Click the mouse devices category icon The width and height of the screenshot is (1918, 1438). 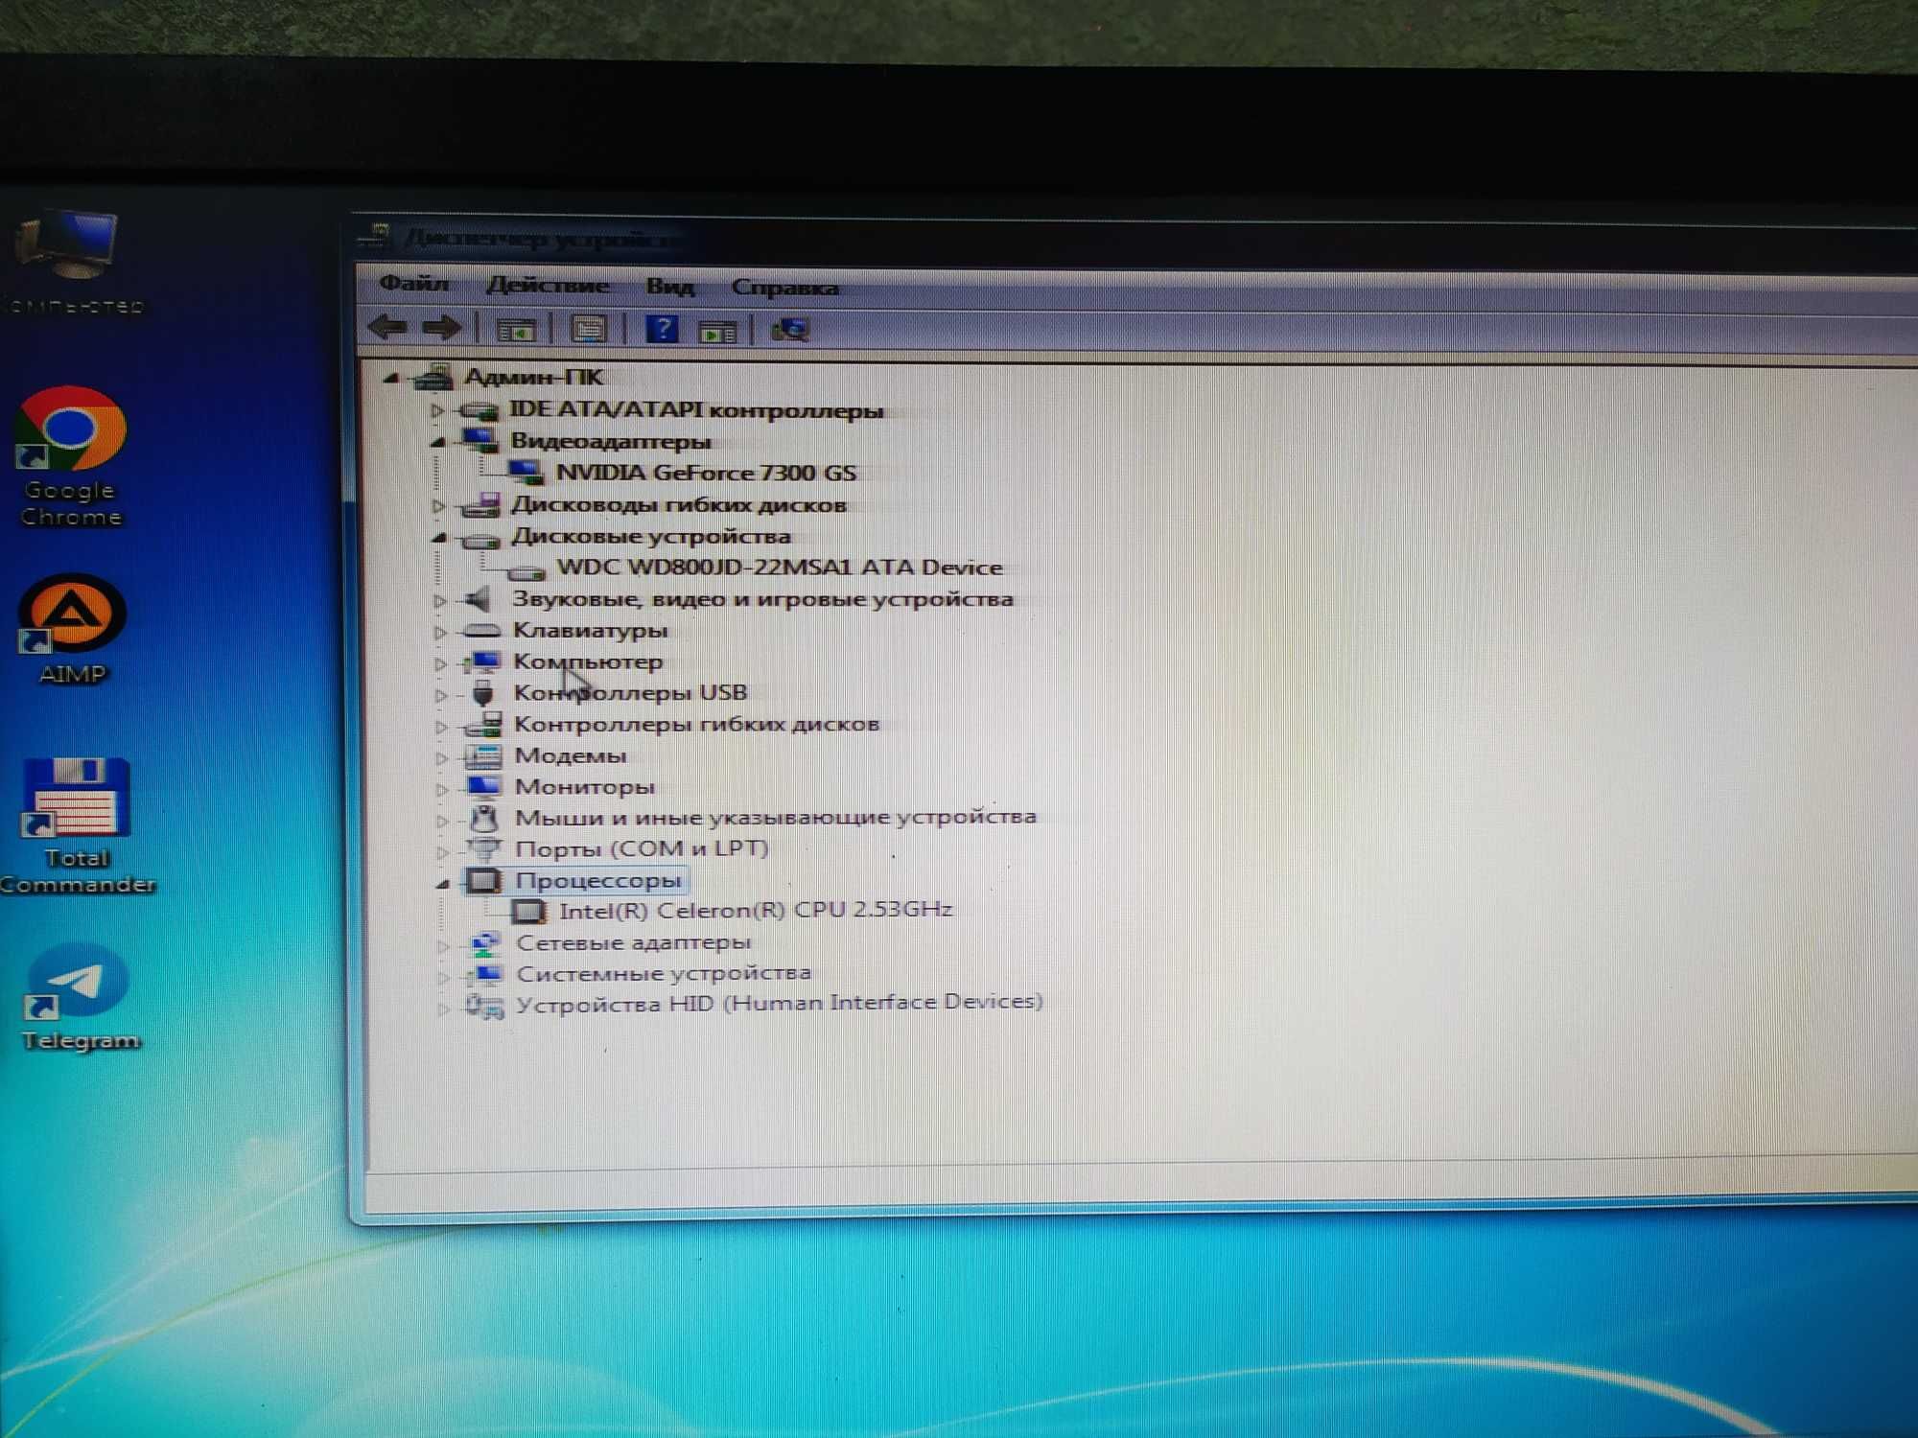click(484, 819)
